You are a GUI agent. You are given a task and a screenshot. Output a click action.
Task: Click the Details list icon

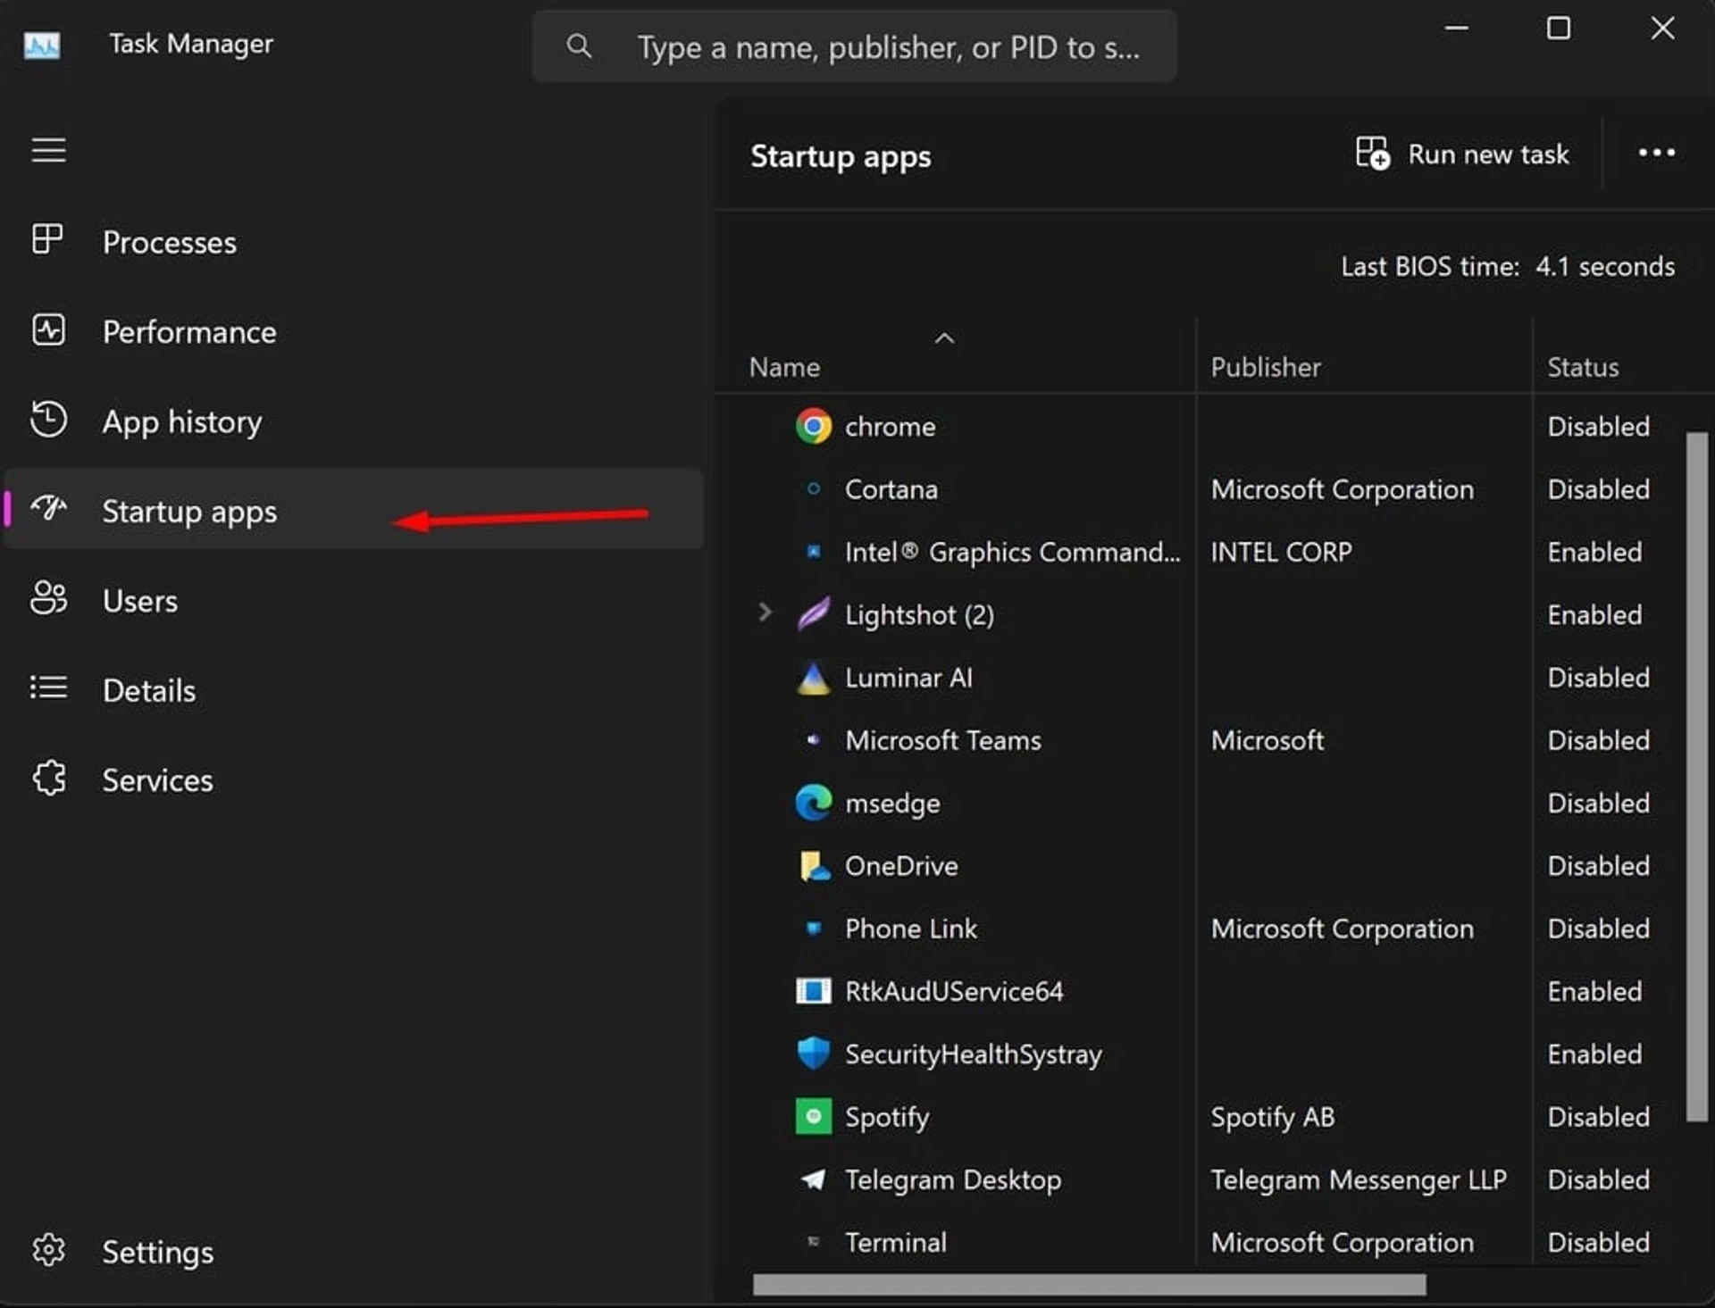click(48, 687)
